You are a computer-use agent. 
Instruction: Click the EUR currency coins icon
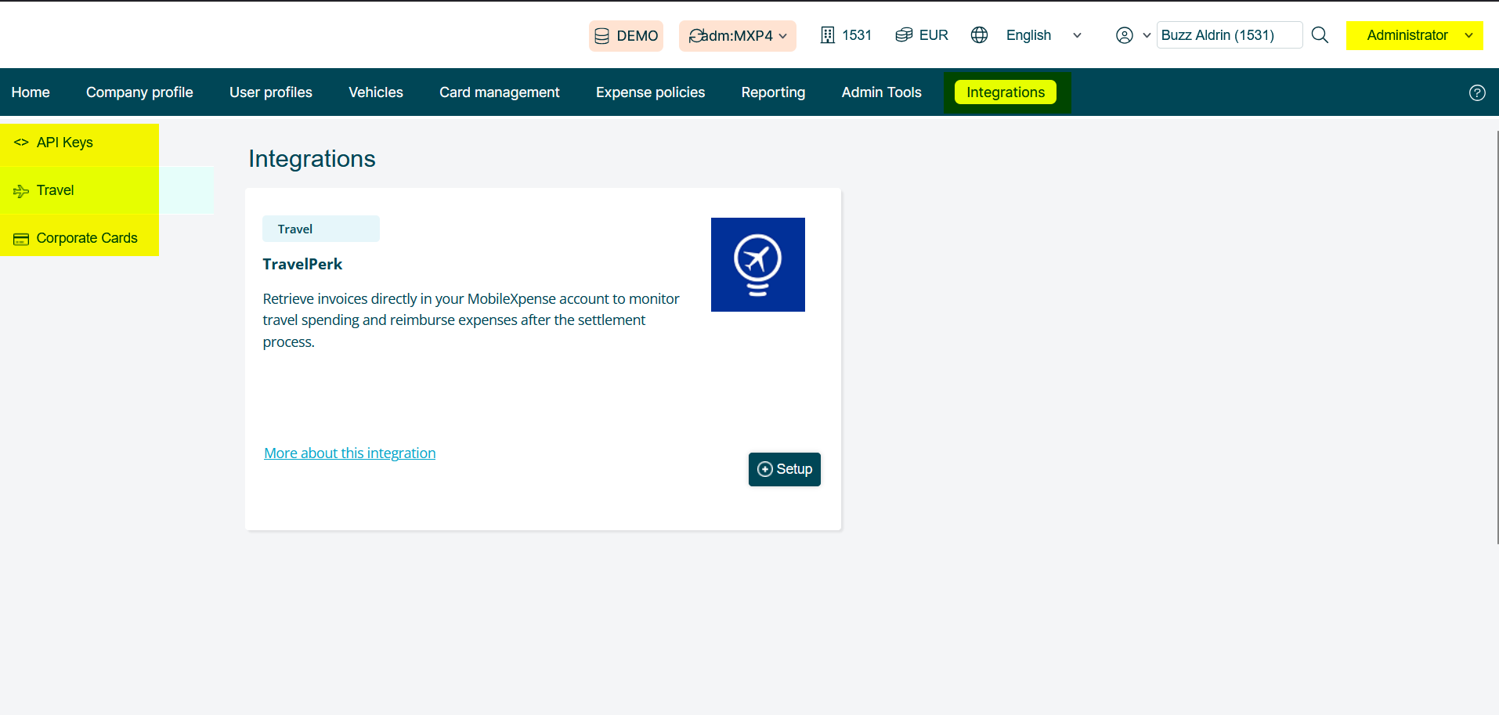click(904, 35)
